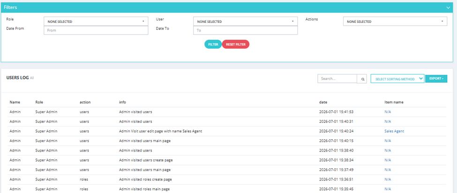Click the Filter button
The width and height of the screenshot is (457, 193).
click(x=213, y=44)
